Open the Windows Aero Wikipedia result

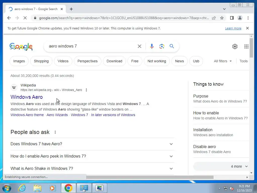click(x=27, y=97)
